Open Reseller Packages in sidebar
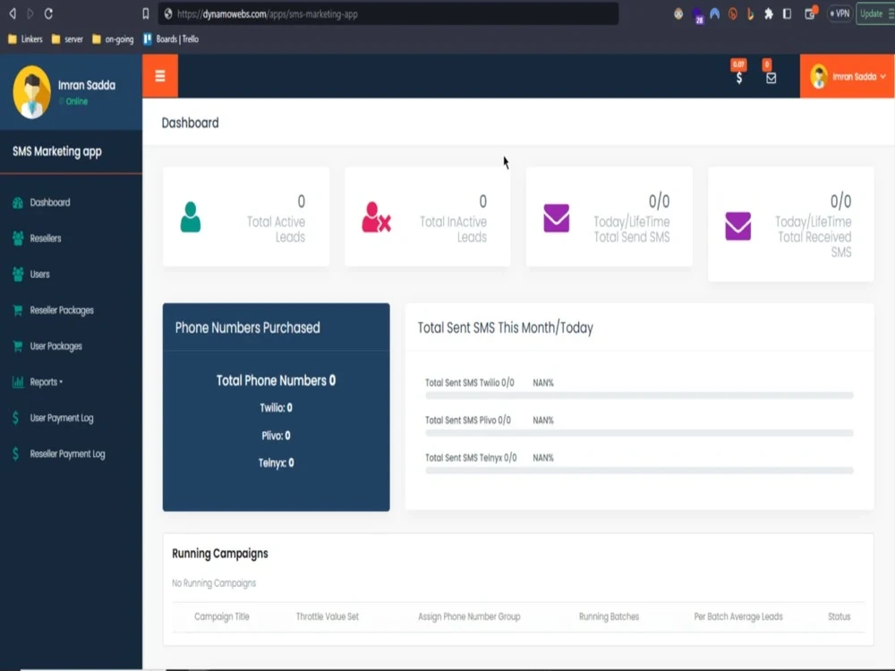895x671 pixels. pyautogui.click(x=62, y=310)
